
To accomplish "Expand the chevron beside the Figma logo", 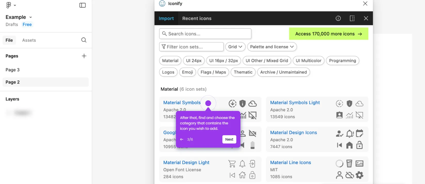I will click(15, 5).
